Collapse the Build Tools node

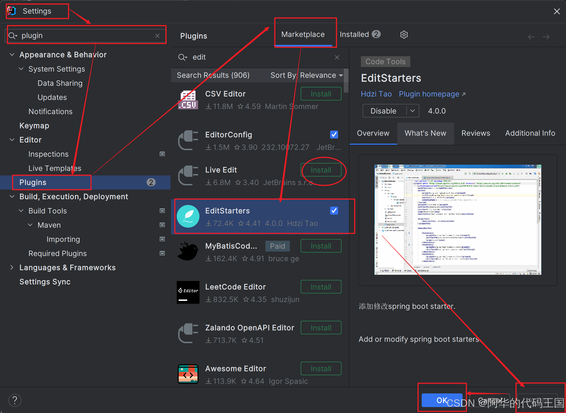click(21, 211)
